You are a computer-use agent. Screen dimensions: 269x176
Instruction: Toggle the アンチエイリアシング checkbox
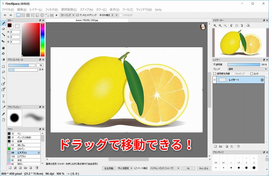[77, 15]
